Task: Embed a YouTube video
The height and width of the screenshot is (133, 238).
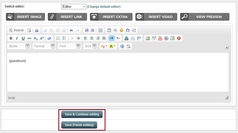Action: point(160,38)
